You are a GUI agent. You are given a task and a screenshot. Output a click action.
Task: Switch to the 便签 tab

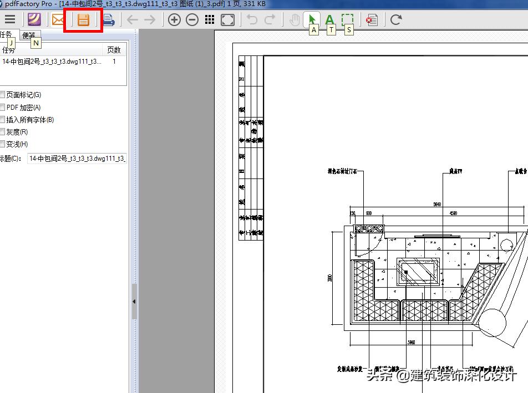(29, 35)
